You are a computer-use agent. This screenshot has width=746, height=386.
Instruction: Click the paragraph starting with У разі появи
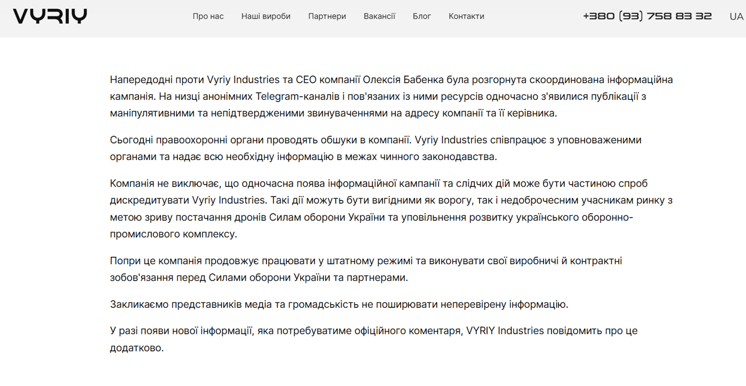[x=374, y=339]
